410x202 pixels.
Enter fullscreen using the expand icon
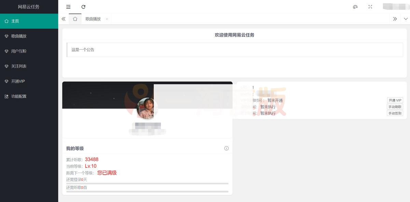pos(370,7)
